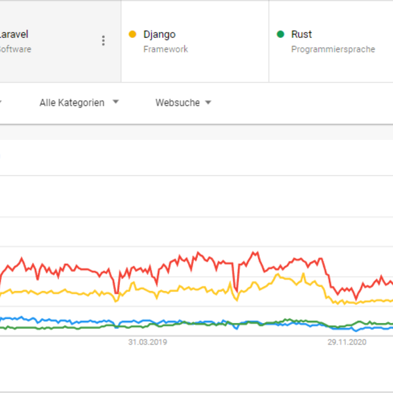This screenshot has height=393, width=393.
Task: Click the arrow next to Alle Kategorien
Action: 116,102
